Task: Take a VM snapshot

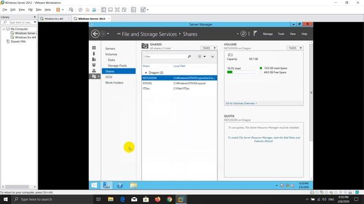Action: [x=80, y=10]
